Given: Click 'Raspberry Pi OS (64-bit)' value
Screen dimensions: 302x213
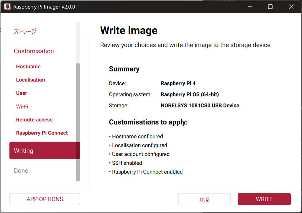Looking at the screenshot, I should (190, 94).
